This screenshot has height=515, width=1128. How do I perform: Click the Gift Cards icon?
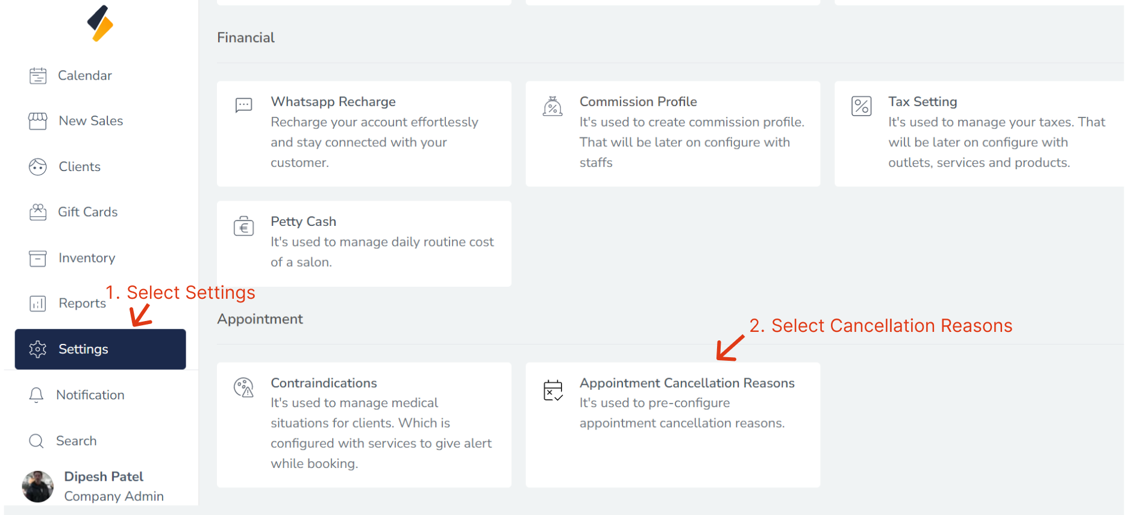(x=38, y=212)
